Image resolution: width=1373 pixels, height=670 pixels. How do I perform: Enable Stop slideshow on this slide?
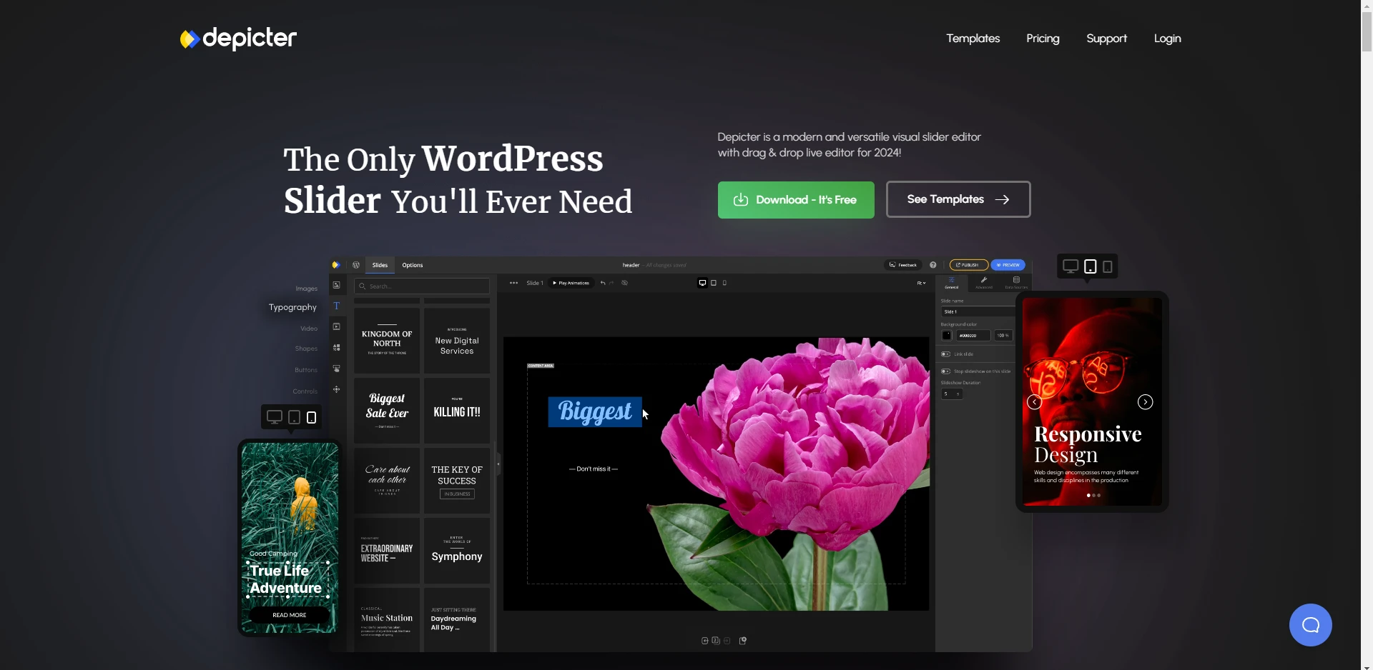945,371
